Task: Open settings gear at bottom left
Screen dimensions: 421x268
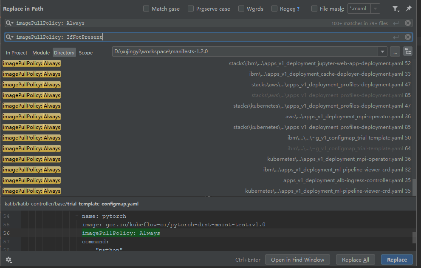Action: point(8,259)
